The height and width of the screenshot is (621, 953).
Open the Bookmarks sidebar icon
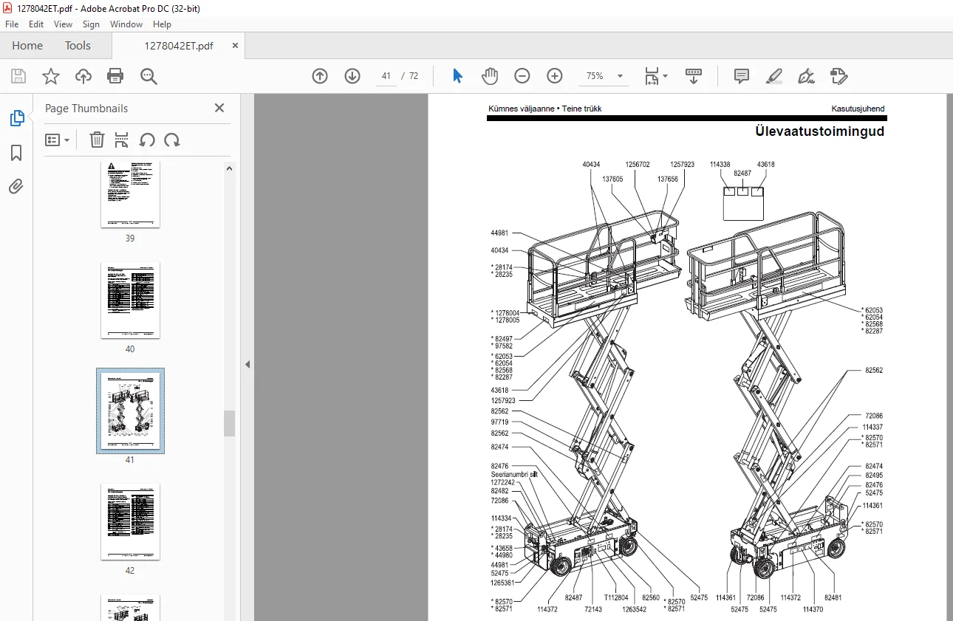pyautogui.click(x=16, y=153)
